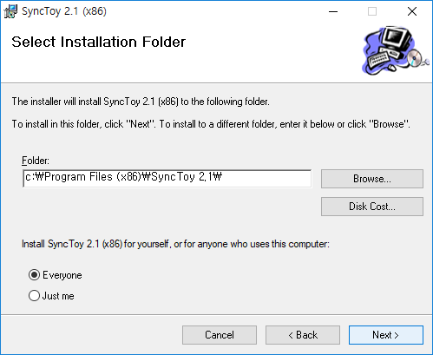Click the 'for yourself, or for anyone' label
Viewport: 433px width, 355px height.
coord(175,244)
